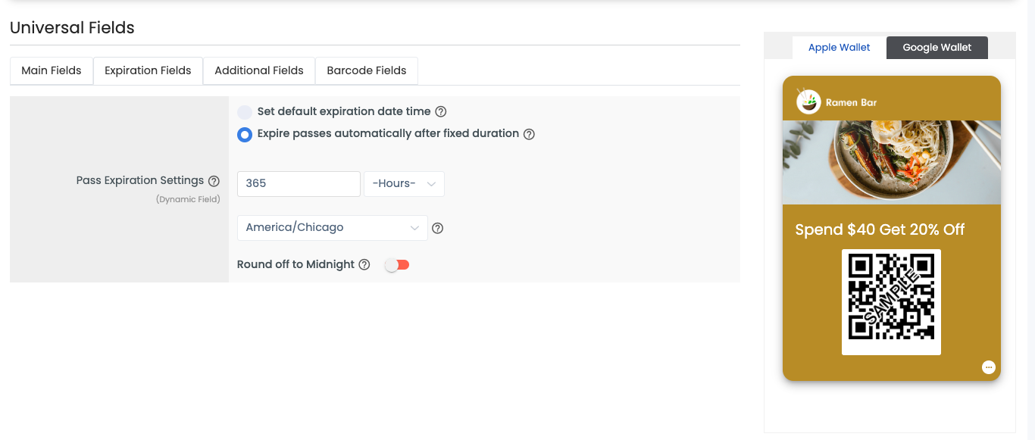The height and width of the screenshot is (440, 1035).
Task: Click the (Dynamic Field) note
Action: click(x=188, y=200)
